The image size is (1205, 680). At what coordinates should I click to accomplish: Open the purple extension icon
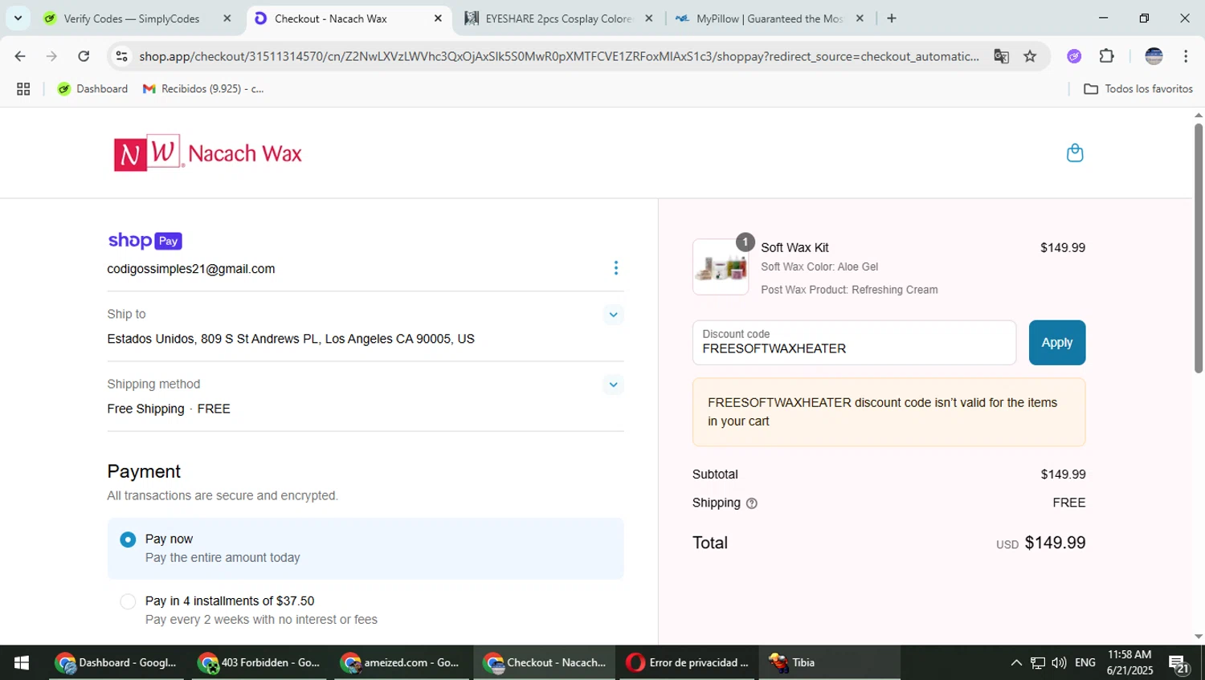(1074, 56)
